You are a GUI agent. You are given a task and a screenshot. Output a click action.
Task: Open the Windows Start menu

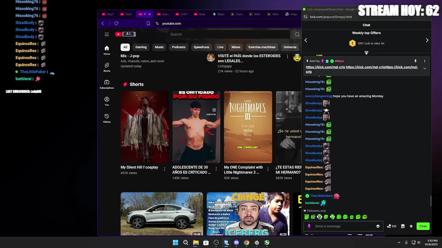coord(175,242)
